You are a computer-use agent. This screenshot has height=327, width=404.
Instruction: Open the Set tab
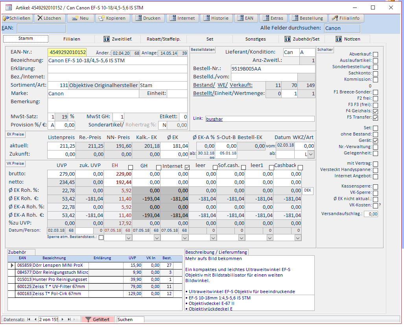tap(210, 39)
